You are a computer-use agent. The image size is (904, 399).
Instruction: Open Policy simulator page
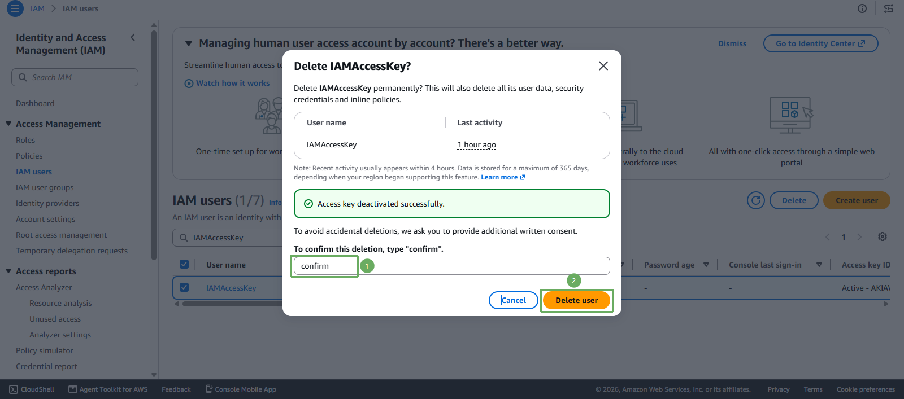(45, 350)
